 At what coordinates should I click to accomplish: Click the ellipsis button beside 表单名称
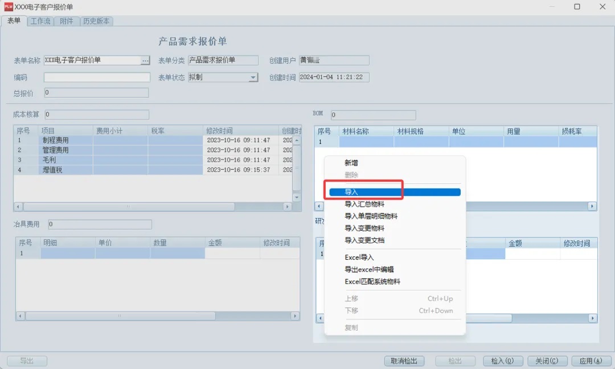pos(145,60)
